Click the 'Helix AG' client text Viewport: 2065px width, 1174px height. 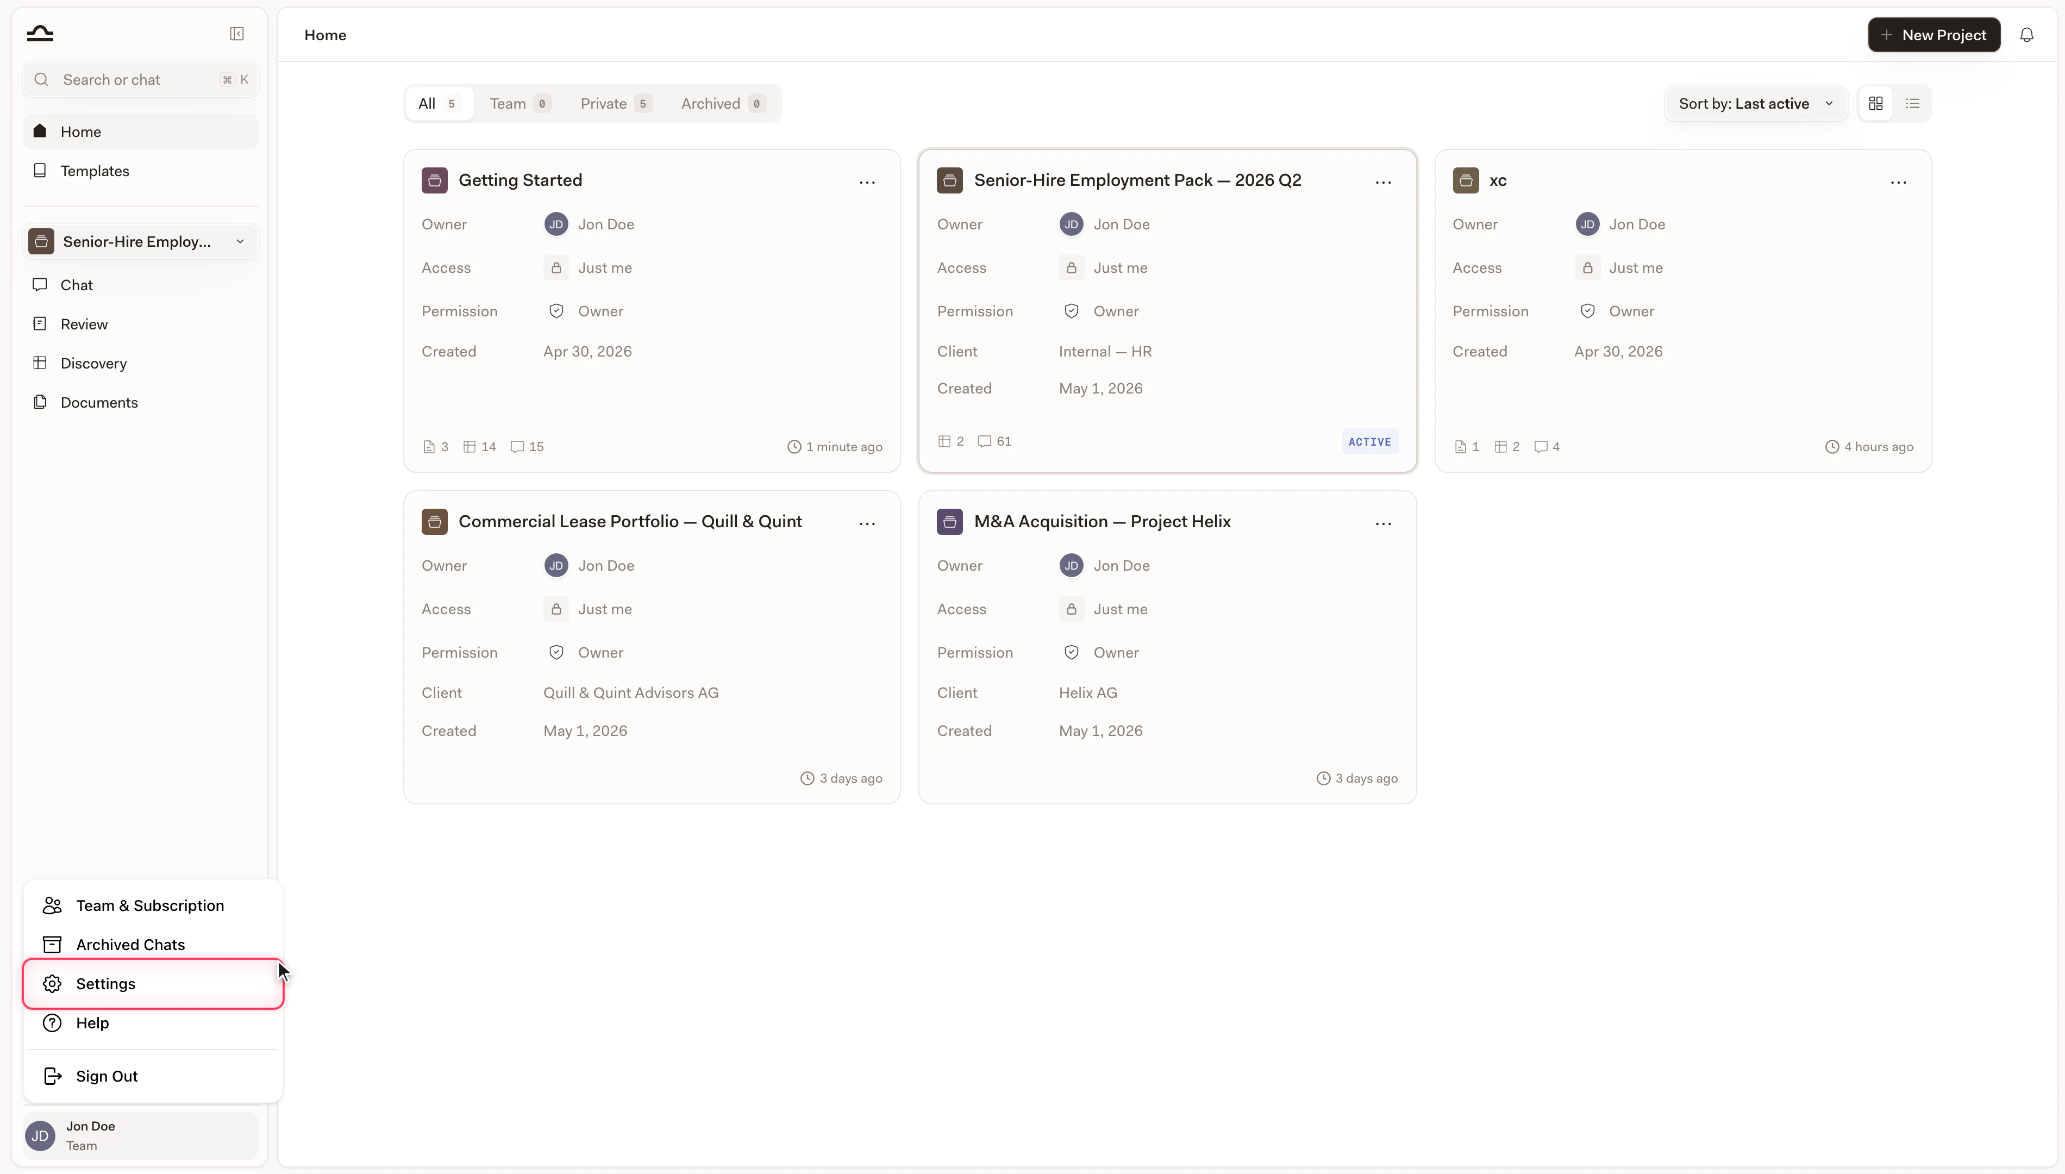point(1087,692)
